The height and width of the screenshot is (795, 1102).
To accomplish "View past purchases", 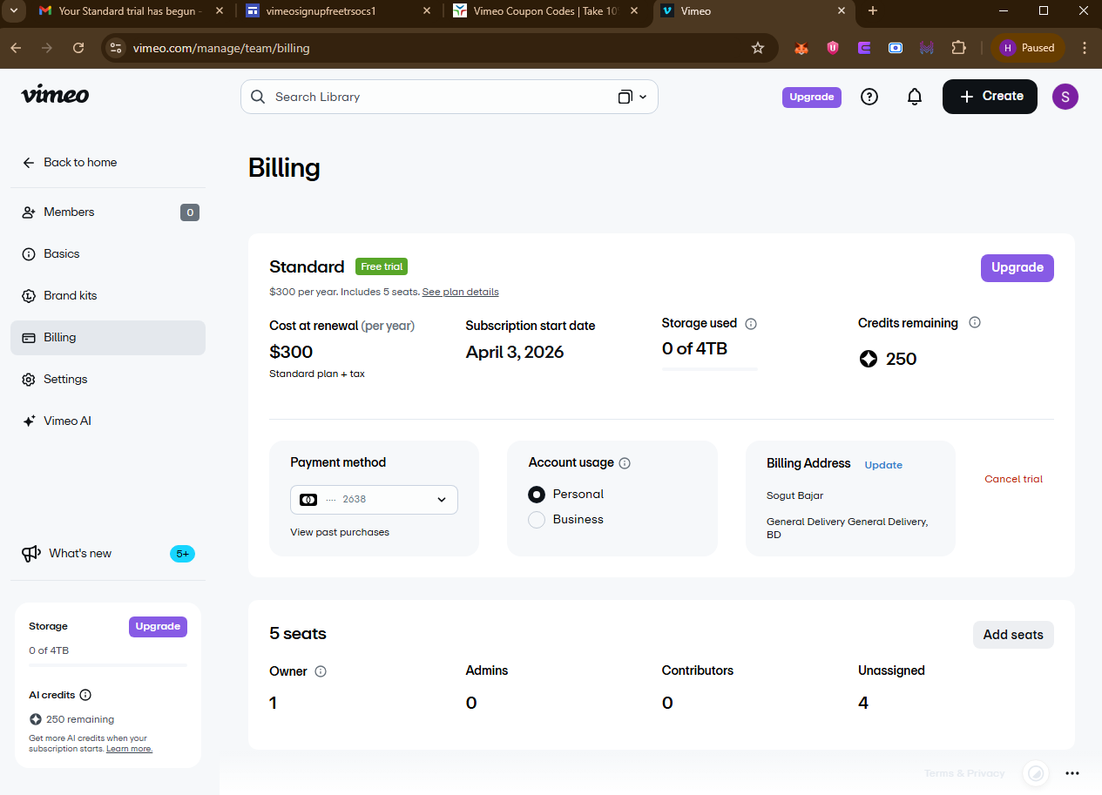I will coord(340,532).
